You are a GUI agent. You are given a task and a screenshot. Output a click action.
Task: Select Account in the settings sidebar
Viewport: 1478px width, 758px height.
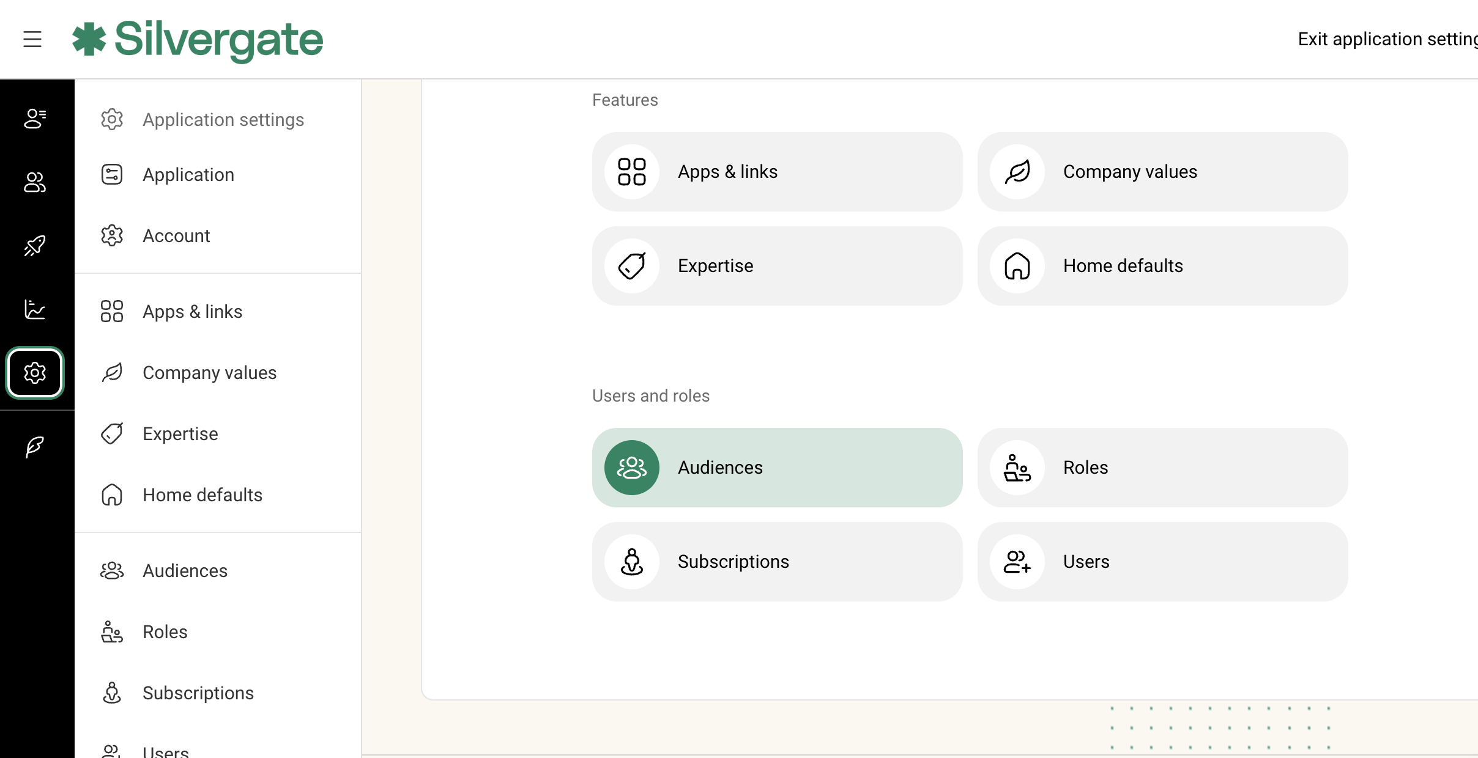coord(176,236)
